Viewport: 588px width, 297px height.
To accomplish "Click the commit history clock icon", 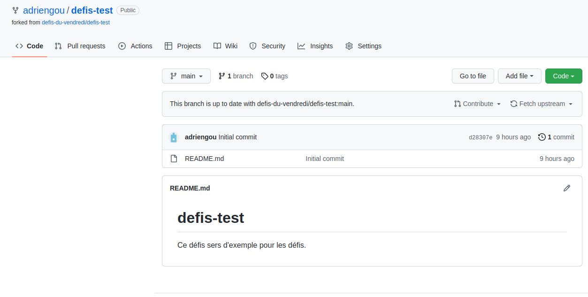I will (542, 137).
